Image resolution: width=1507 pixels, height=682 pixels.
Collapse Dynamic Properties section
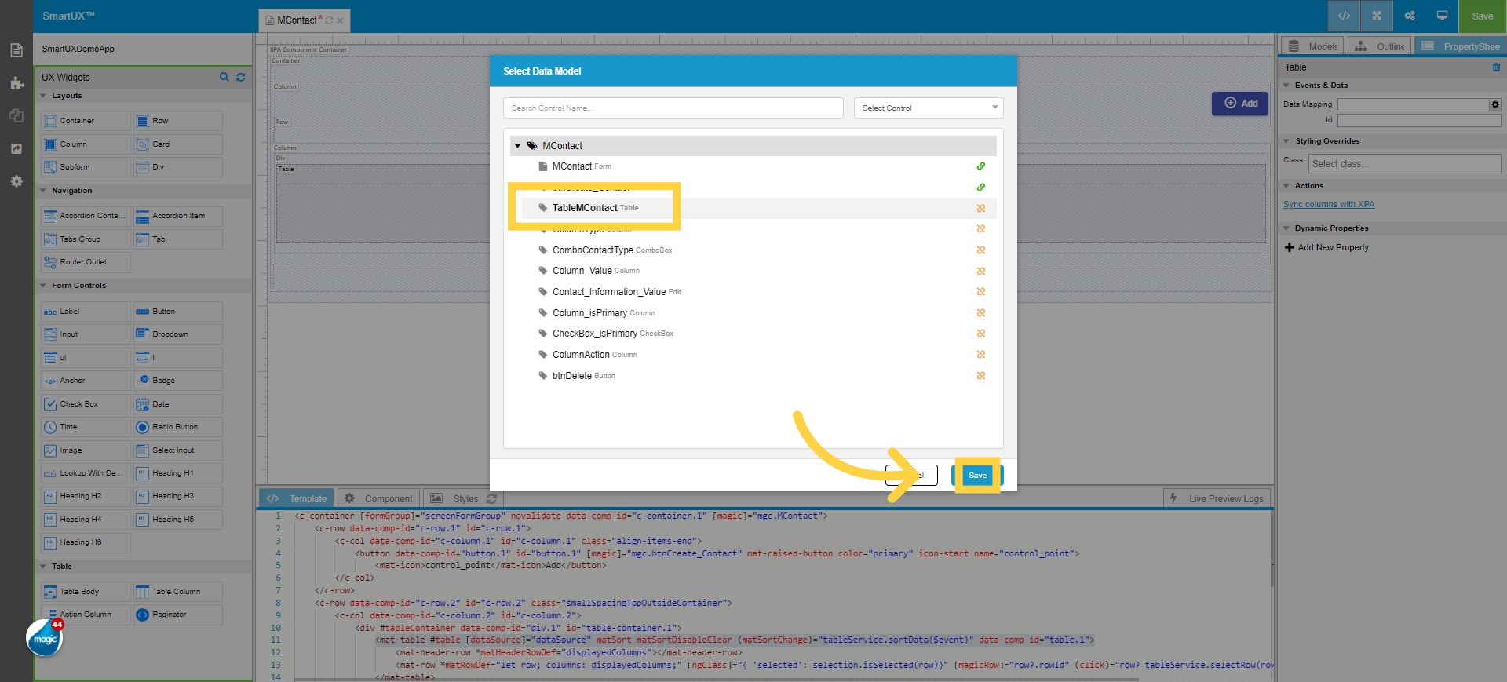point(1286,228)
